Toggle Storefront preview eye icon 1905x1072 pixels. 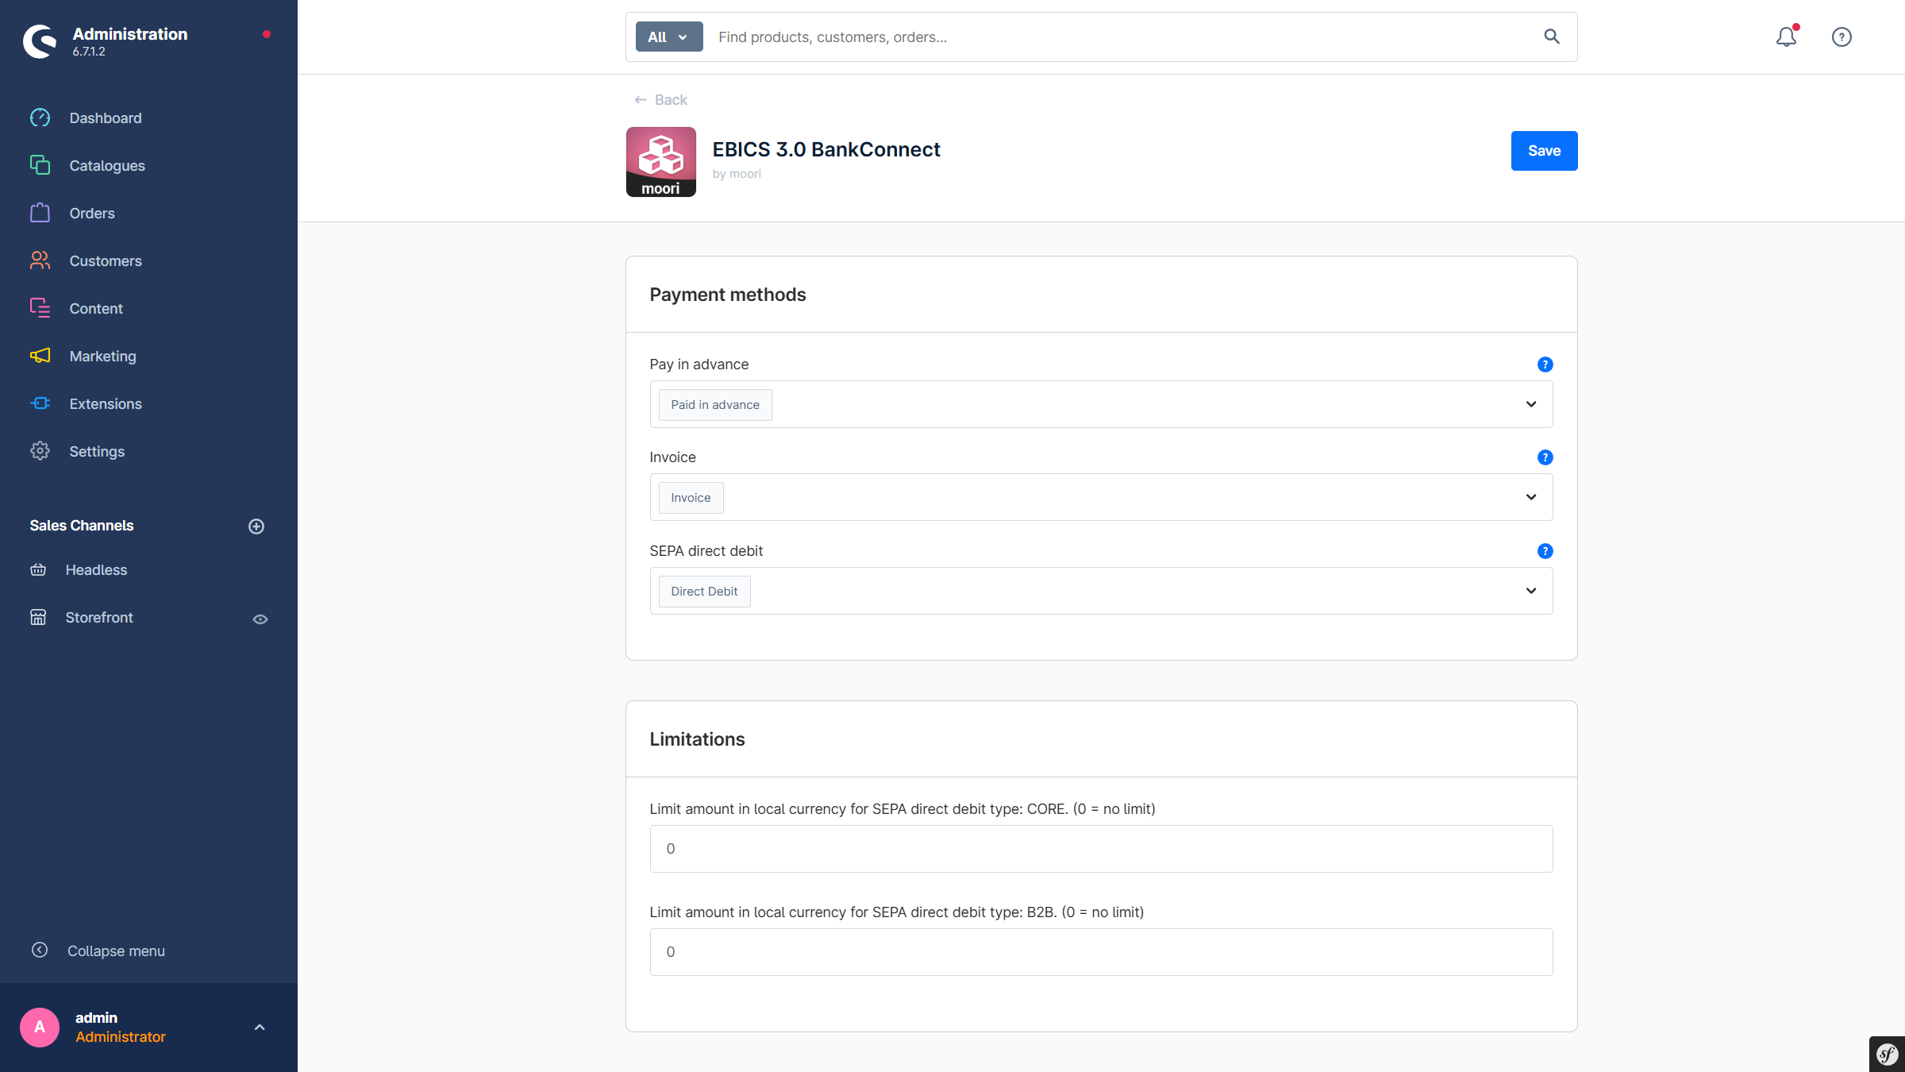click(260, 619)
